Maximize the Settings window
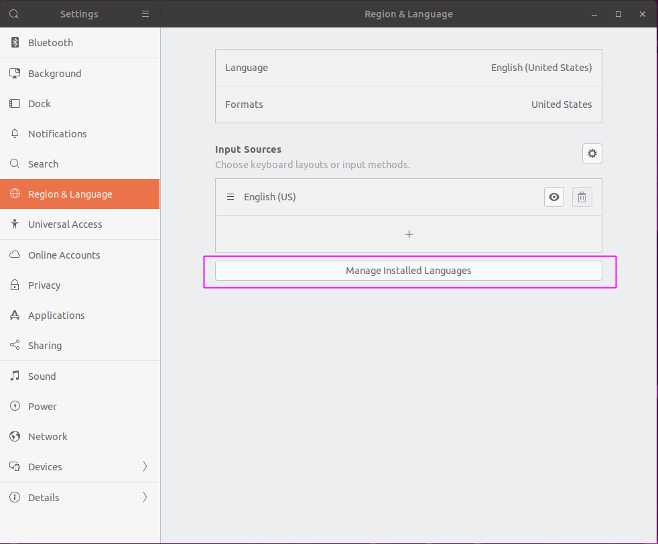 pyautogui.click(x=618, y=14)
